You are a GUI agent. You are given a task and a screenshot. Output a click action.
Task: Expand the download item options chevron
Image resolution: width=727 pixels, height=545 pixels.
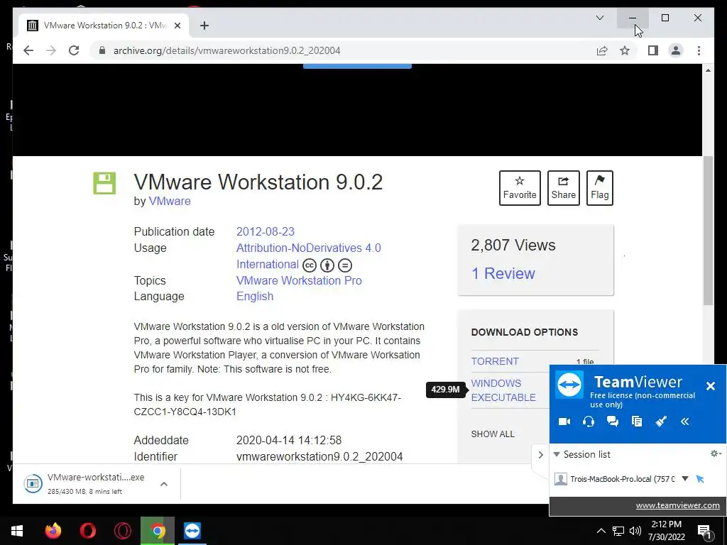[x=164, y=484]
